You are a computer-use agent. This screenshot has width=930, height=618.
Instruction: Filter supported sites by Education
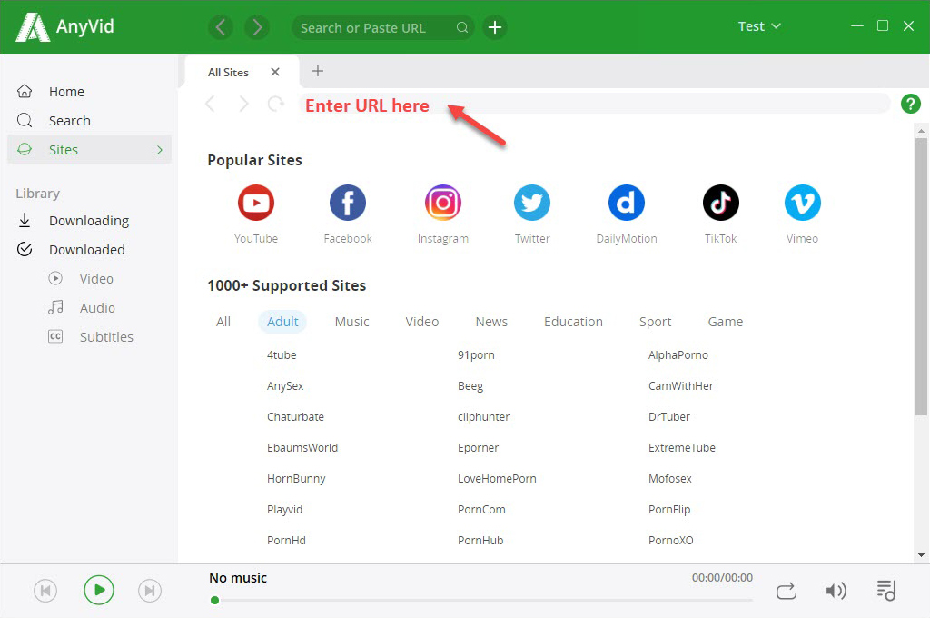pos(573,322)
